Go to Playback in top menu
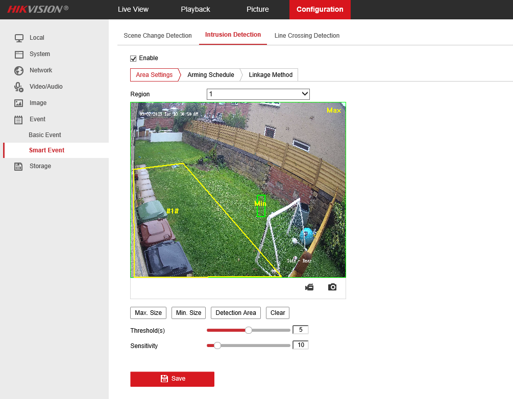 196,9
